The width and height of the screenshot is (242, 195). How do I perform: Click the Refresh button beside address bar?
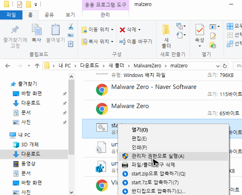pyautogui.click(x=225, y=66)
